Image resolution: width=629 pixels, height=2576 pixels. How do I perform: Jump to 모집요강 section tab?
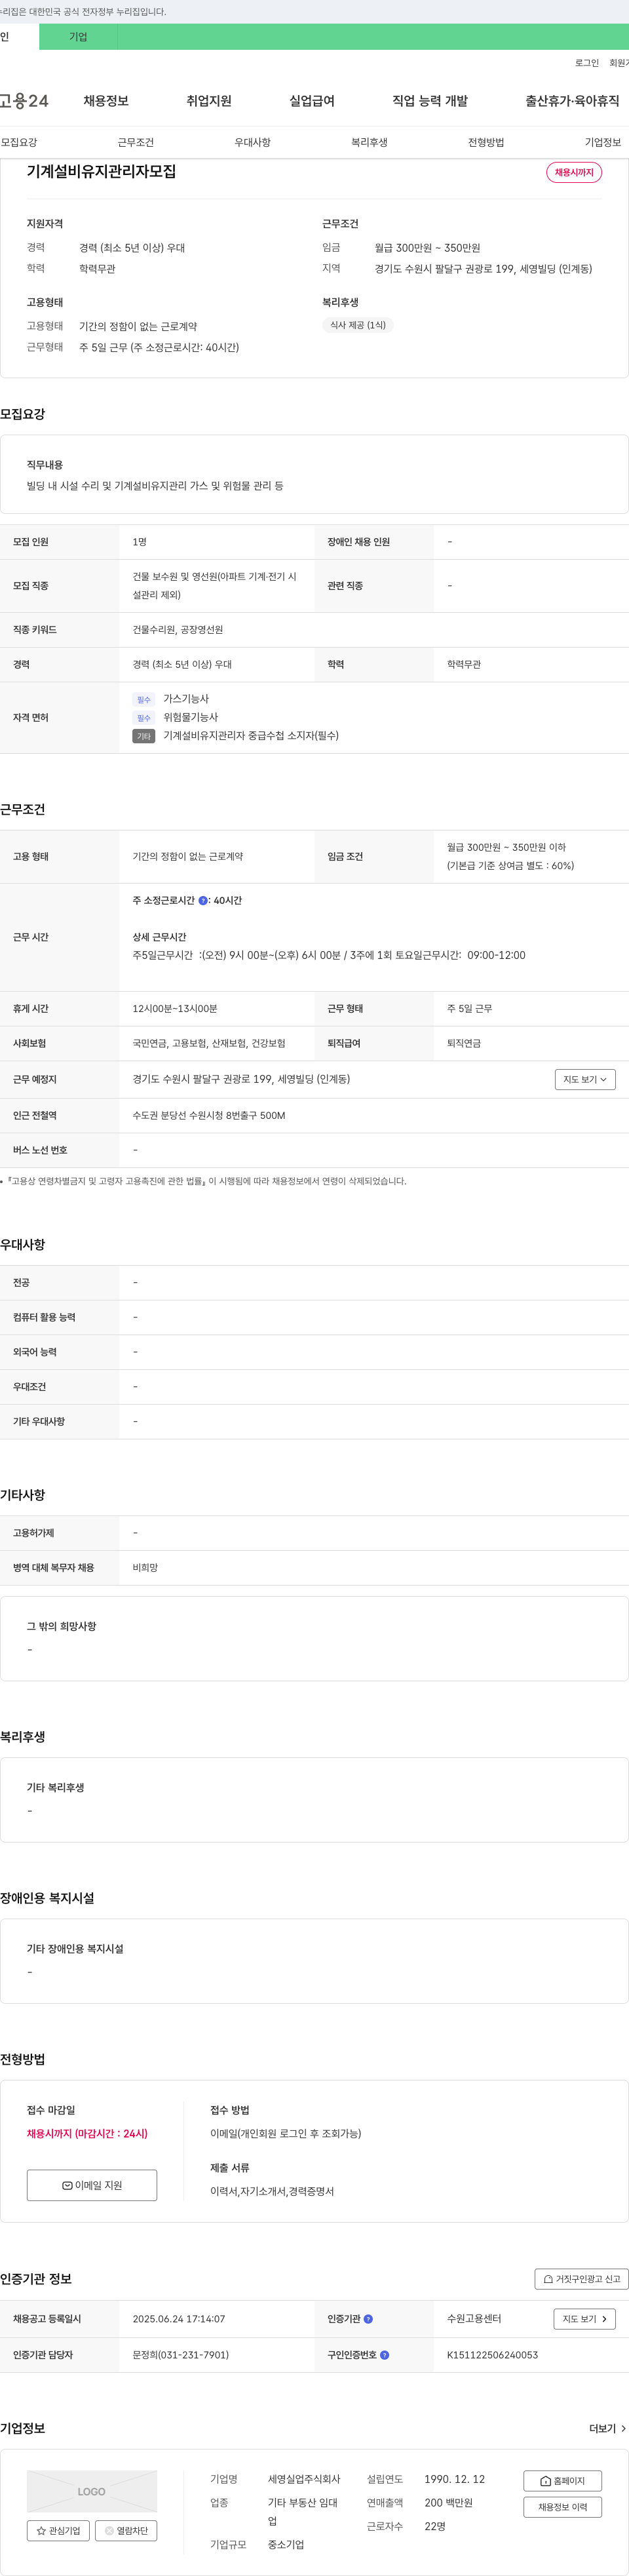click(x=19, y=143)
